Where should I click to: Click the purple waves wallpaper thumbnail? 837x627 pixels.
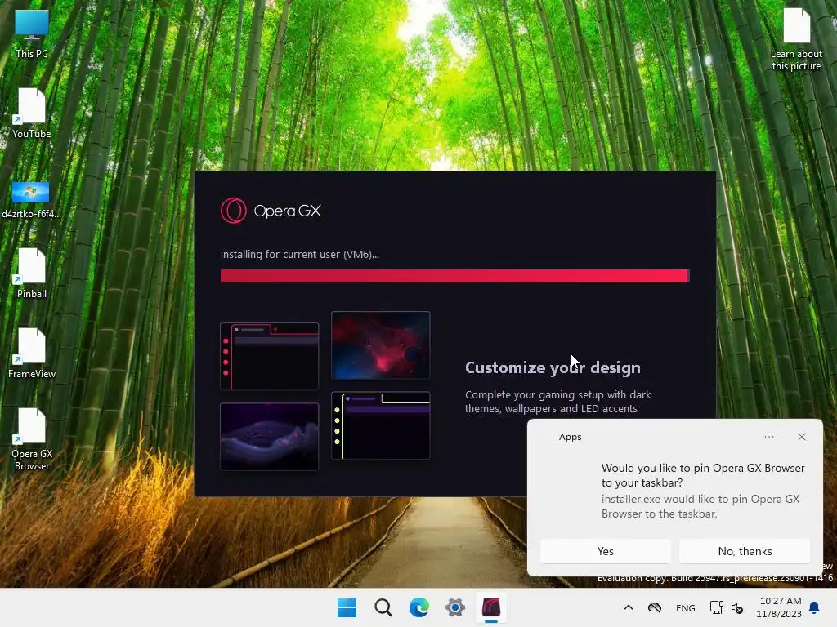click(x=270, y=437)
